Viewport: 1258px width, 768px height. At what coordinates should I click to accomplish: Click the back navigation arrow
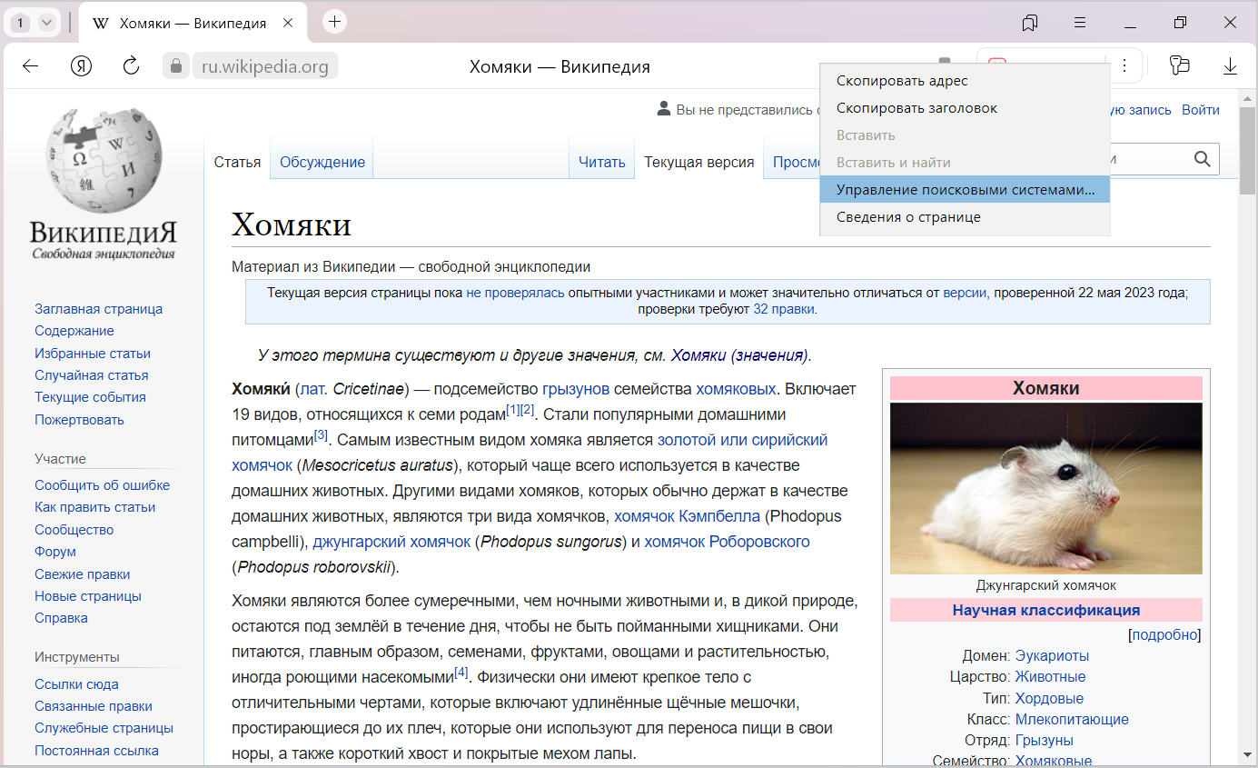(x=31, y=65)
